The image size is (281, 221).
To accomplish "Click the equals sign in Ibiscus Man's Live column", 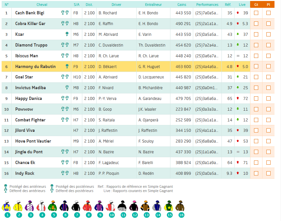I will (x=238, y=56).
